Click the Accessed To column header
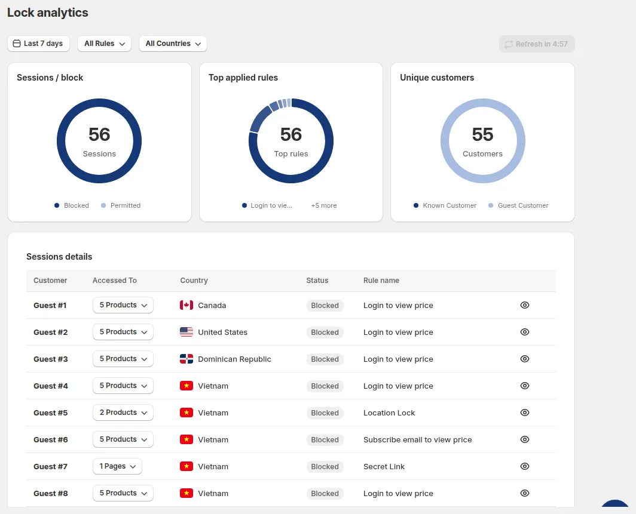The height and width of the screenshot is (514, 636). 114,281
